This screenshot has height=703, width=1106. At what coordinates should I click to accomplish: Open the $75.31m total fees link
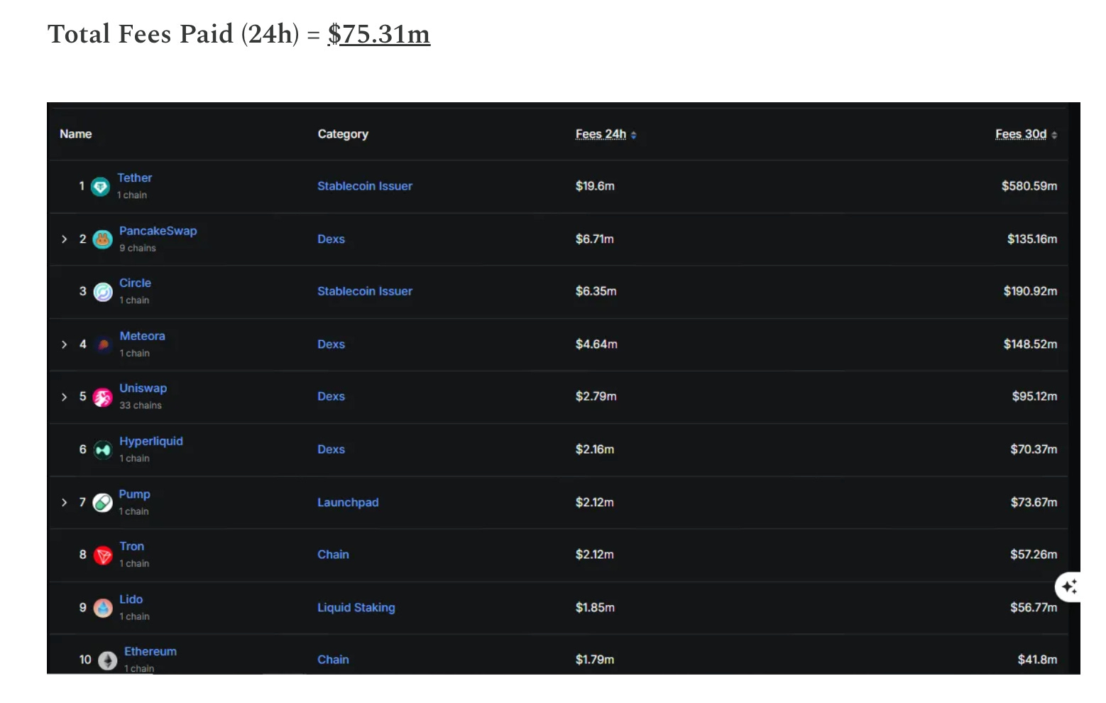coord(379,34)
